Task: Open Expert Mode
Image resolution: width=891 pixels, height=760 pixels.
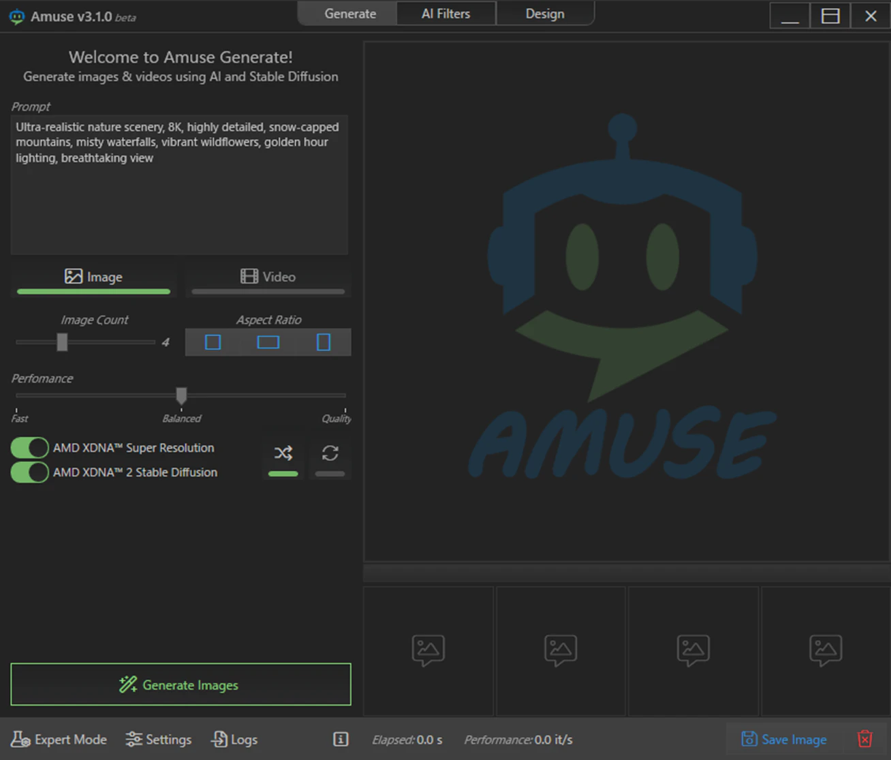Action: [59, 740]
